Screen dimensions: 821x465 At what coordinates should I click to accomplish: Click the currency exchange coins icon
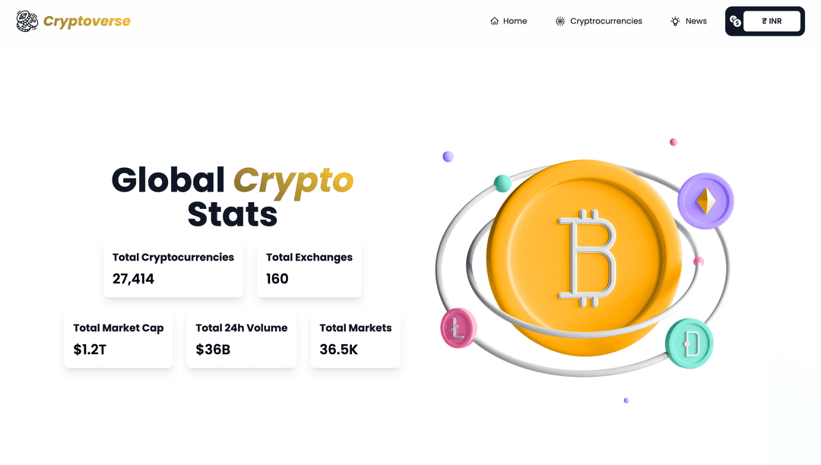[735, 21]
